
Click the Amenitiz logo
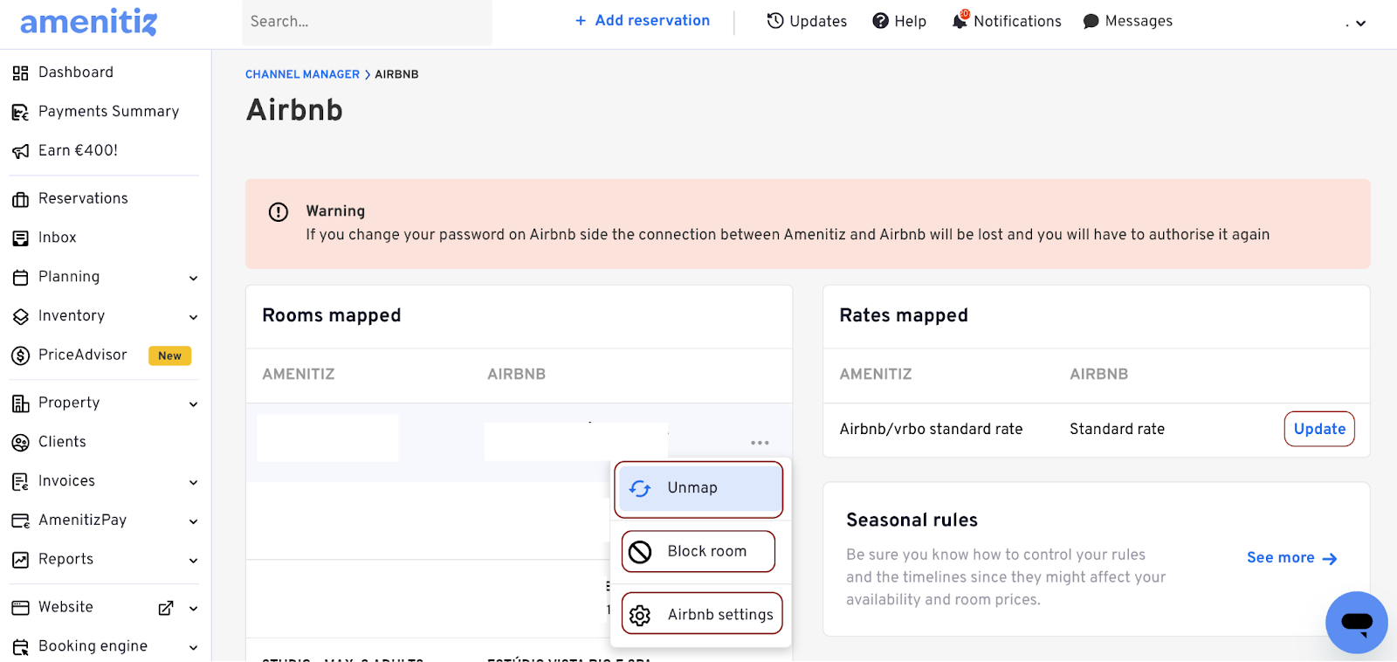88,22
